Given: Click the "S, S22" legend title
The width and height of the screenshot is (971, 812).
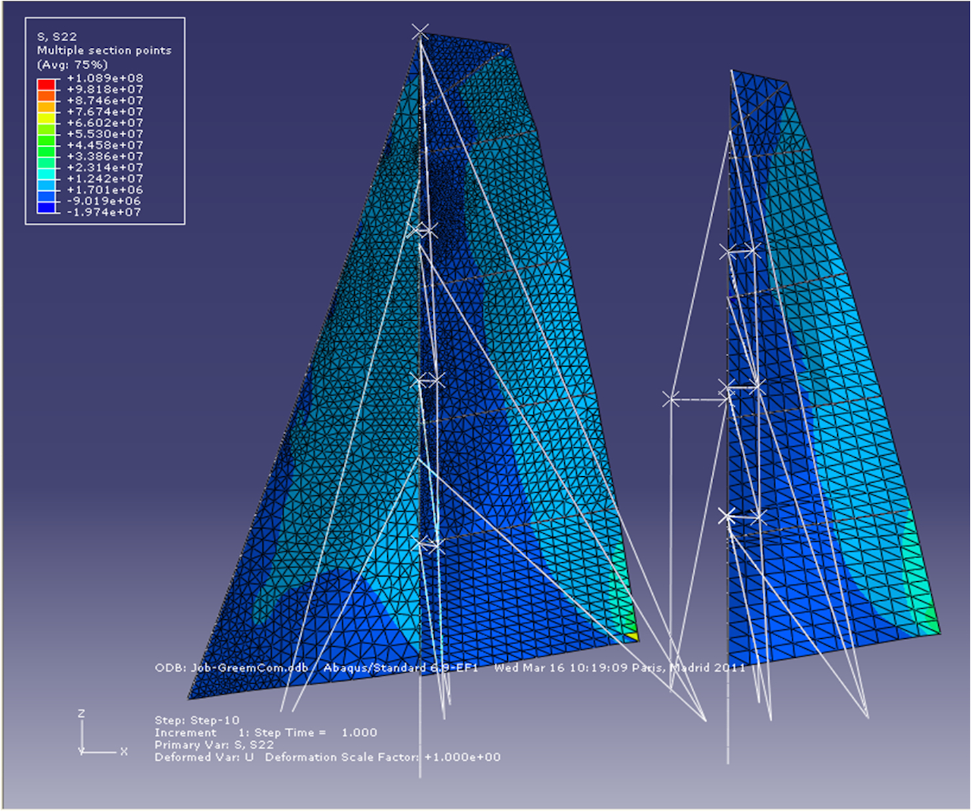Looking at the screenshot, I should click(57, 37).
